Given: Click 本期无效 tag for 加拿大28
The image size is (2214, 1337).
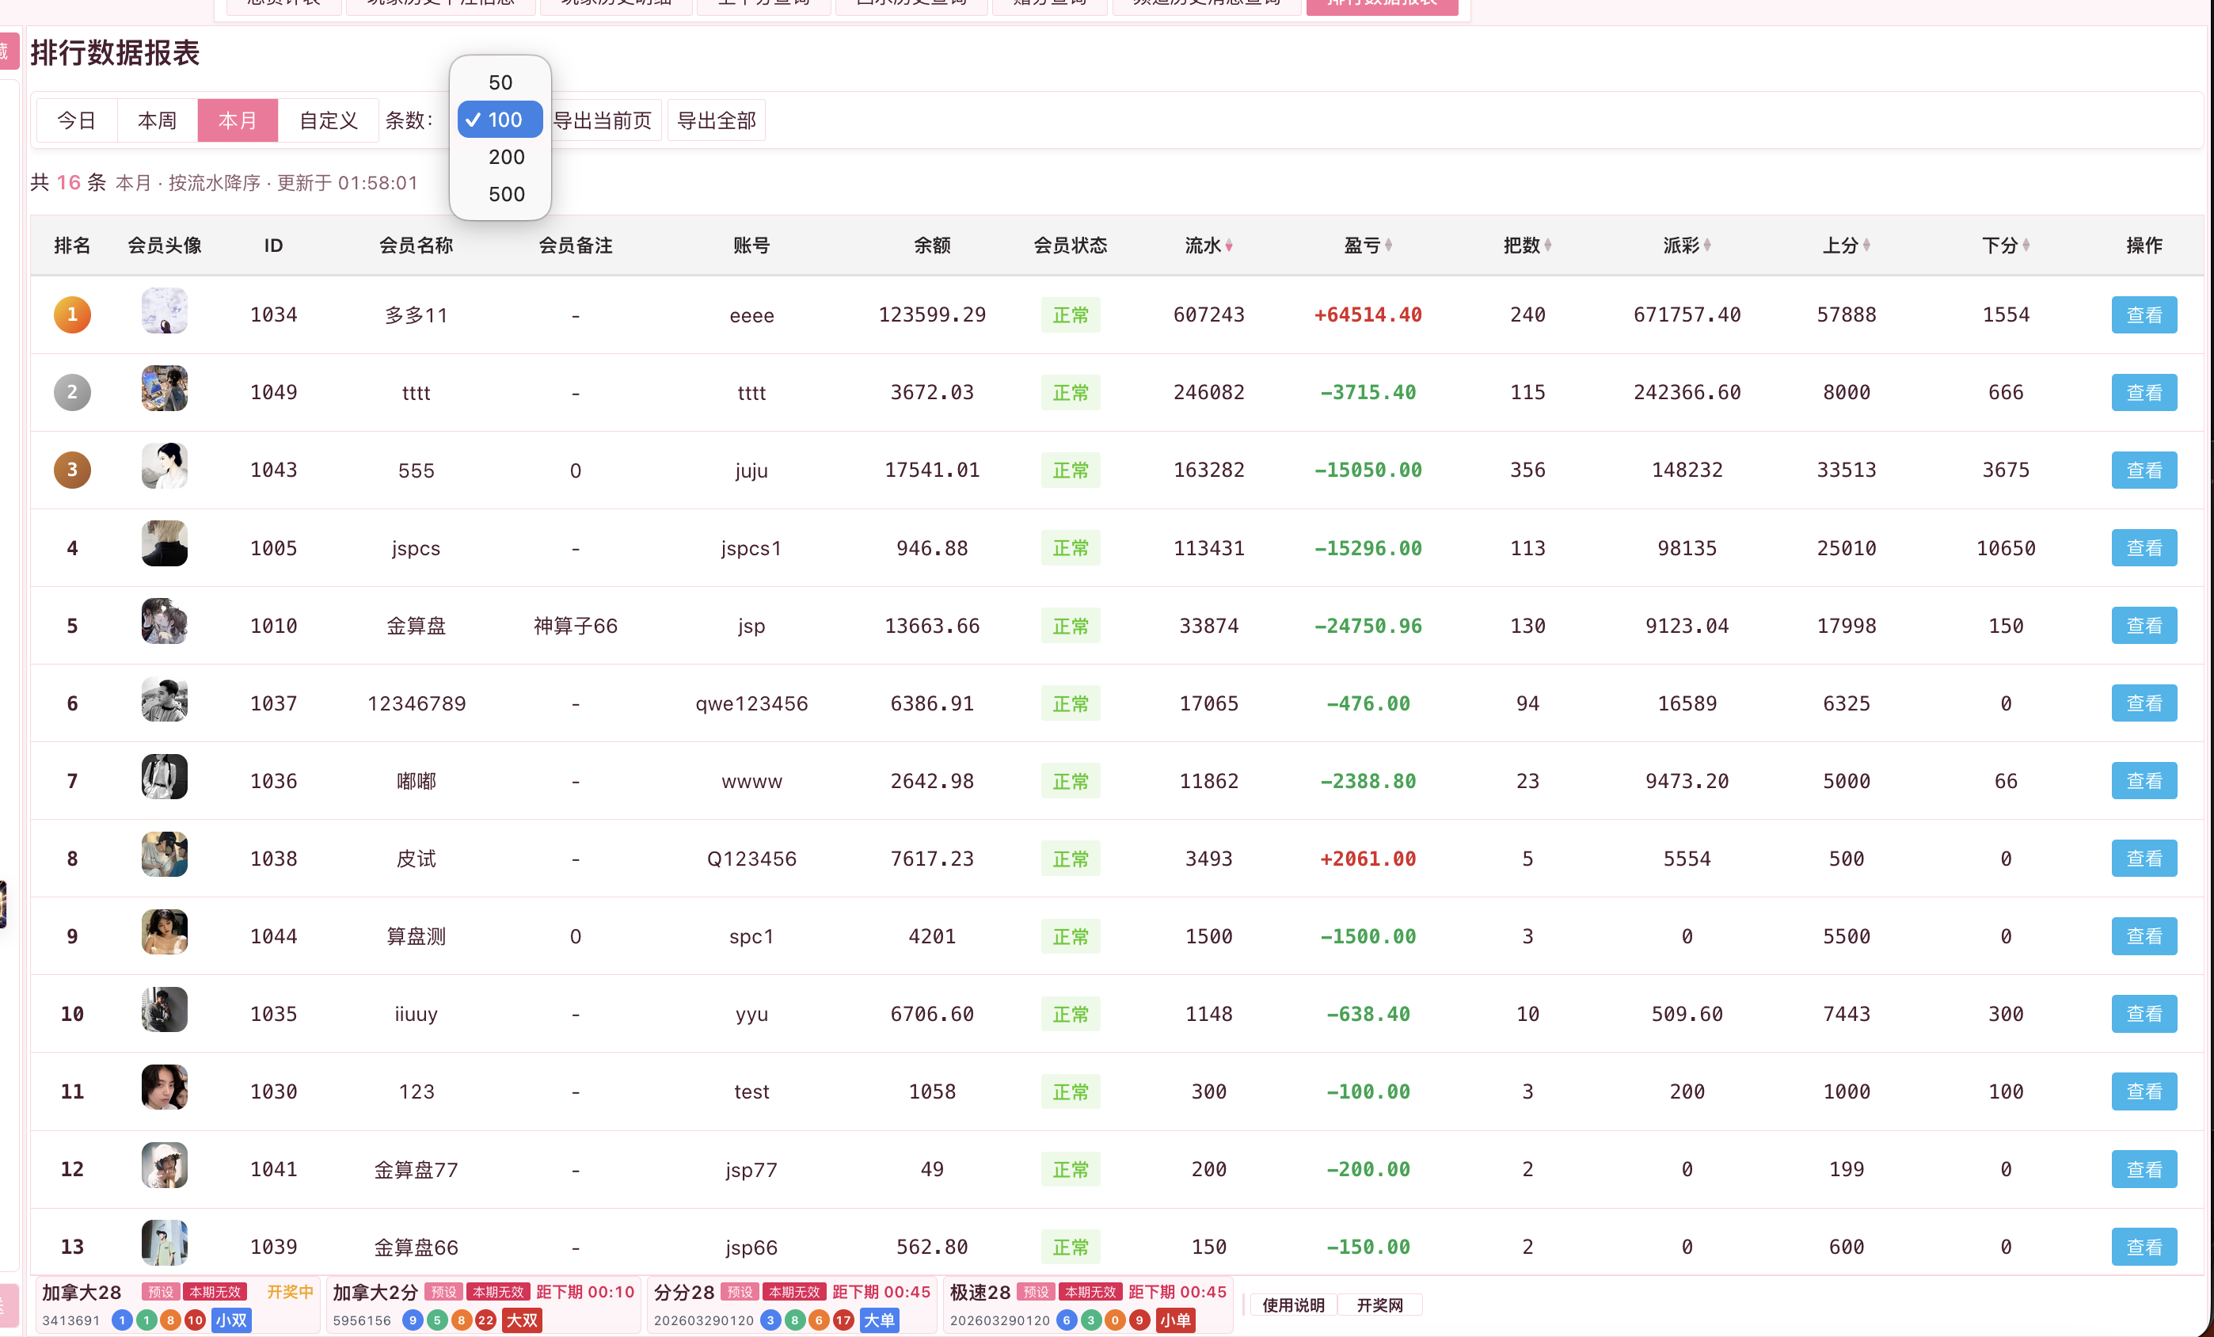Looking at the screenshot, I should (215, 1292).
